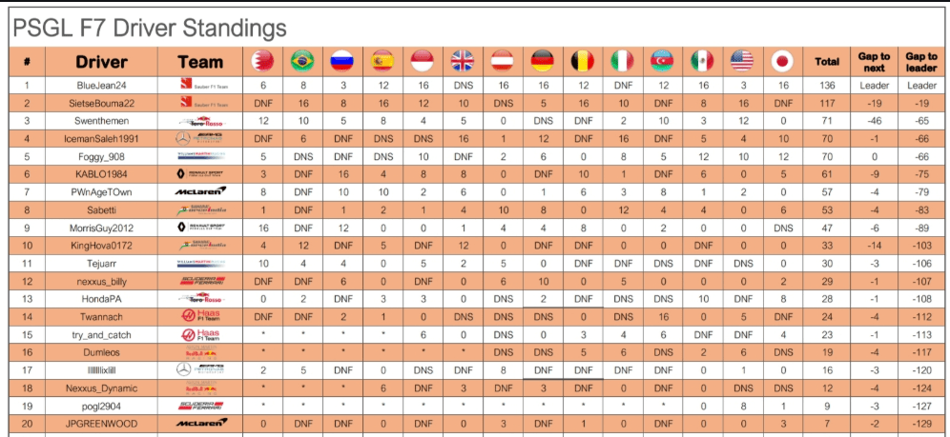Click the Bahrain flag column header

click(262, 61)
